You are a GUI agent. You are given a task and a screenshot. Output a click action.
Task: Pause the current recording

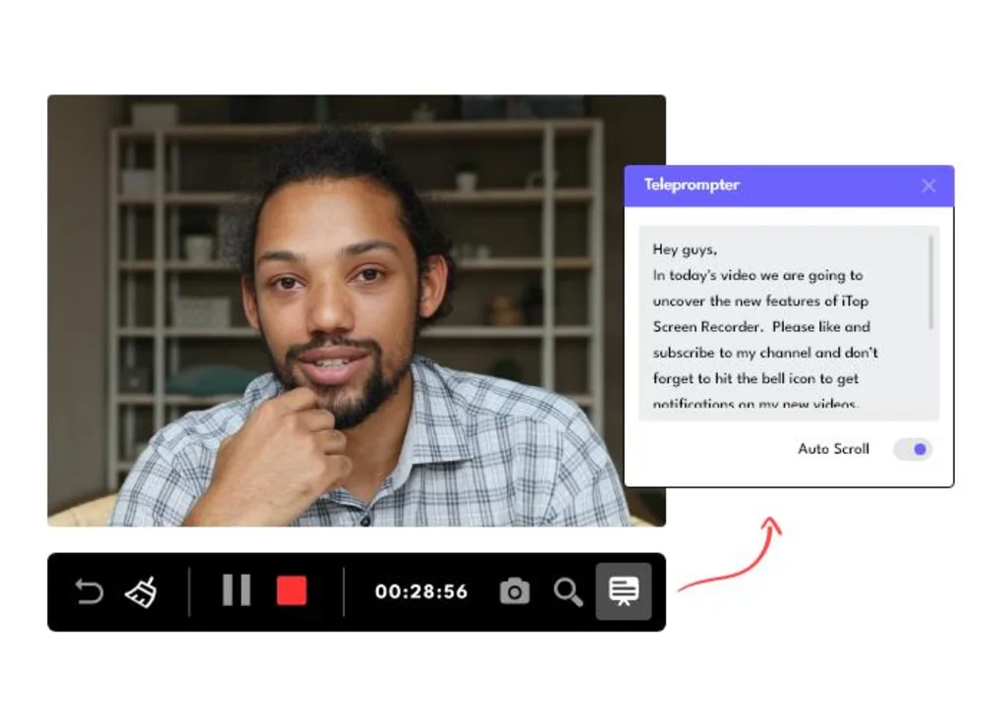click(x=236, y=590)
